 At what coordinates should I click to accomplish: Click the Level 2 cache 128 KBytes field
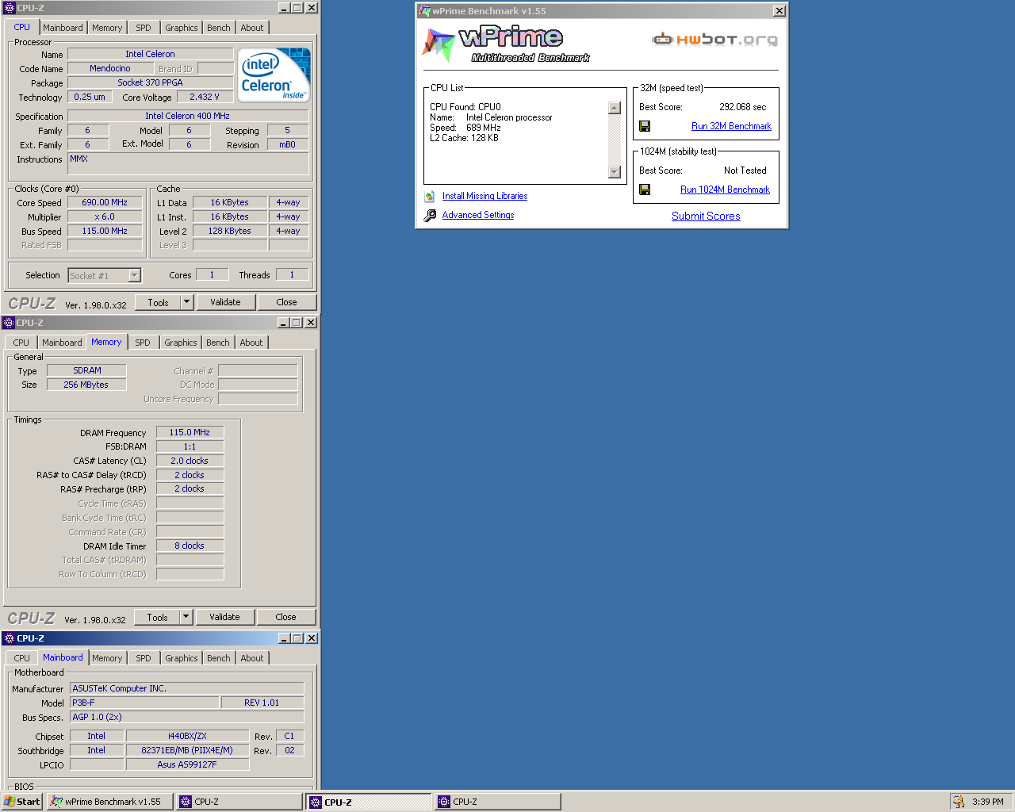(230, 231)
